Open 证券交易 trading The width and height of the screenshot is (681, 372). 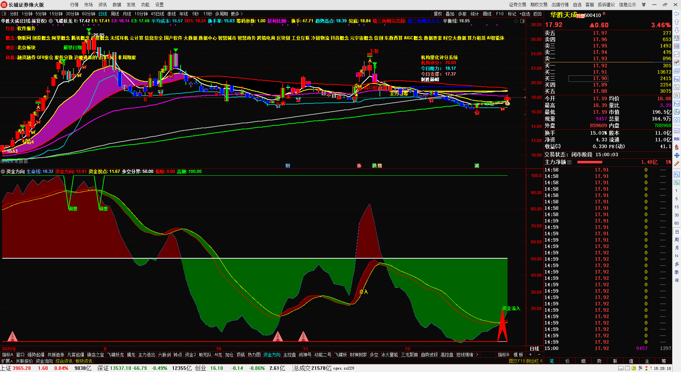point(518,5)
